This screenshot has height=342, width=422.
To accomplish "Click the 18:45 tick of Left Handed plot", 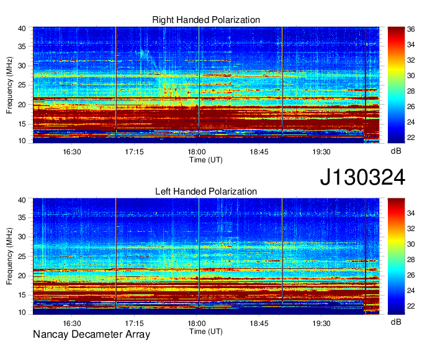I will tap(259, 323).
